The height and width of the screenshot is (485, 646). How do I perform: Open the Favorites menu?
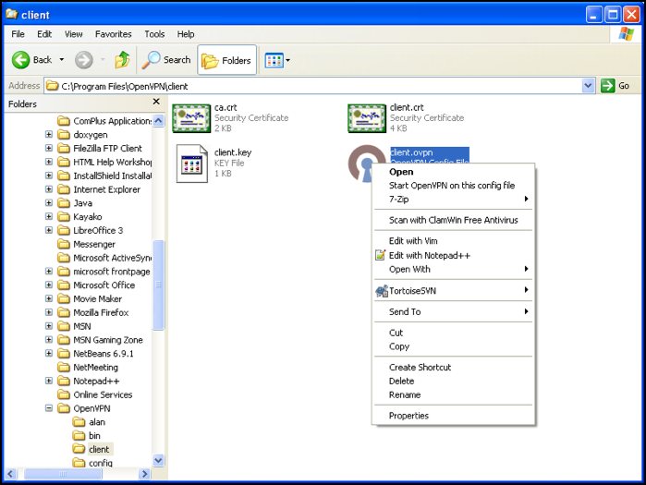pos(113,34)
